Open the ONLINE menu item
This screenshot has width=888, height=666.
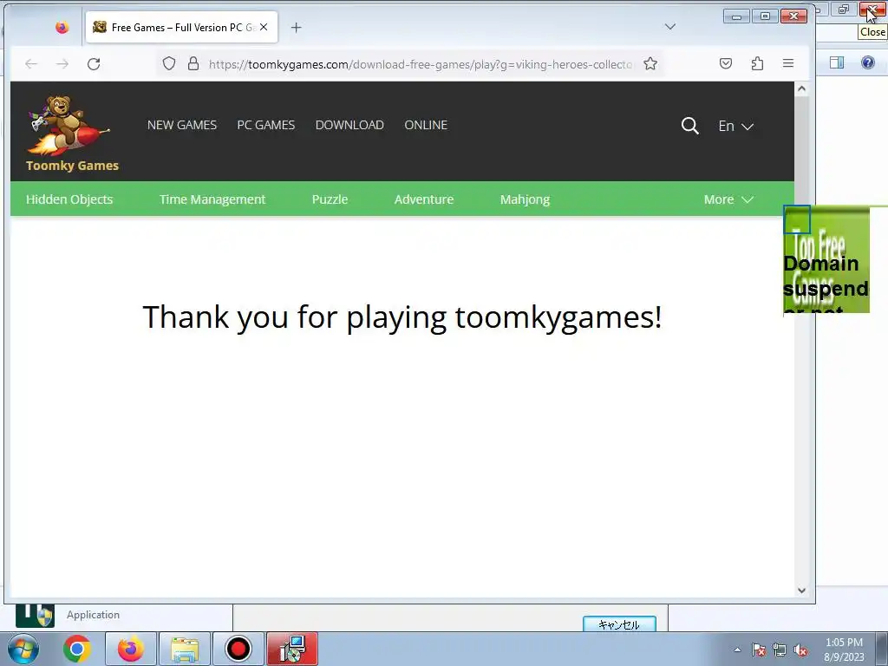pyautogui.click(x=426, y=125)
